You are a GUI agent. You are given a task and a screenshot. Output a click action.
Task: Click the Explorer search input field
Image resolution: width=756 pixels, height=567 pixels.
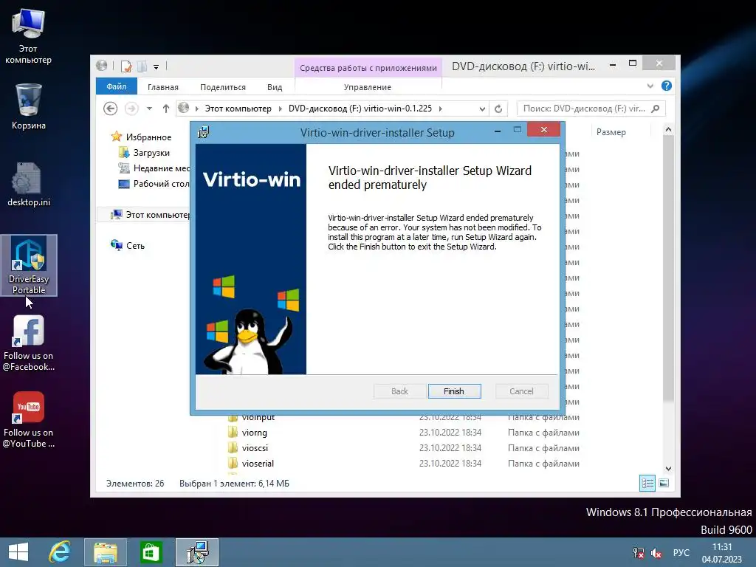(585, 109)
